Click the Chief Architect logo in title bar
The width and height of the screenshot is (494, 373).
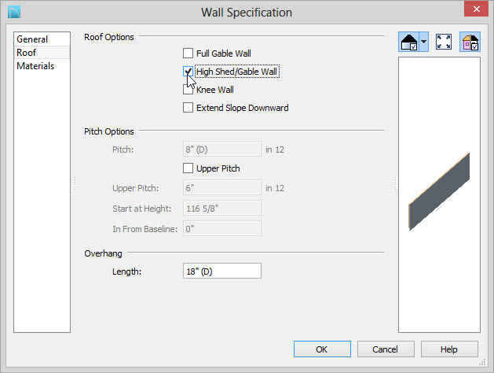(14, 13)
